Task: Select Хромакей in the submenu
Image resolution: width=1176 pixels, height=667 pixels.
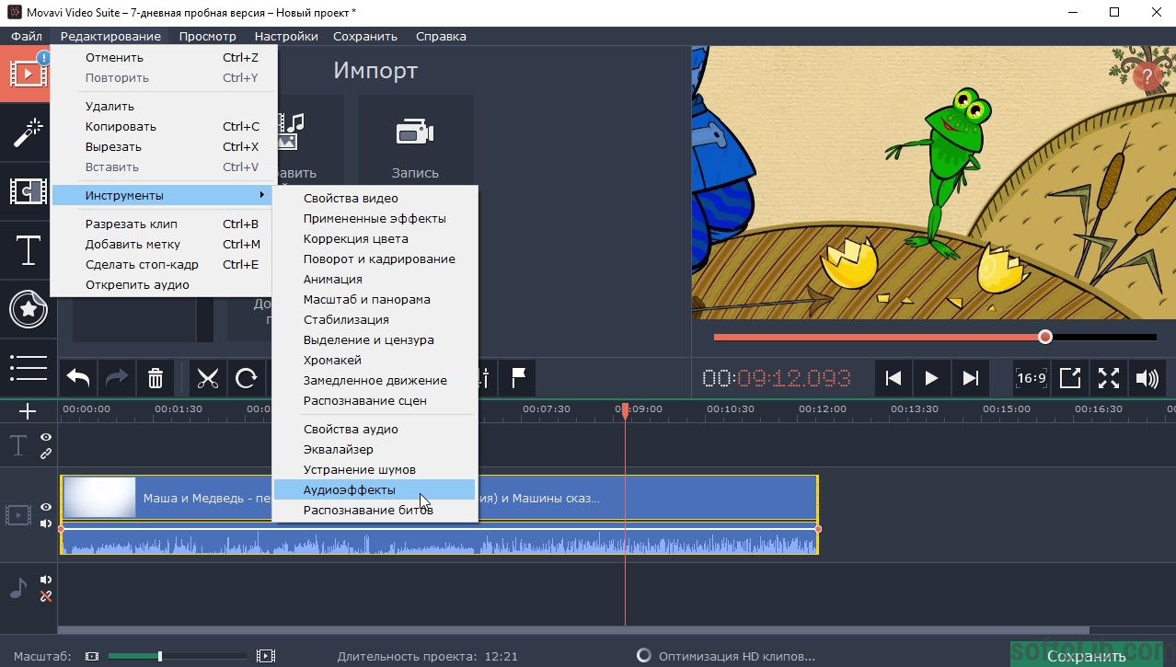Action: click(375, 360)
